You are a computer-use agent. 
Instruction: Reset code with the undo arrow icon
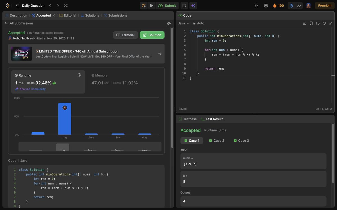click(x=324, y=23)
